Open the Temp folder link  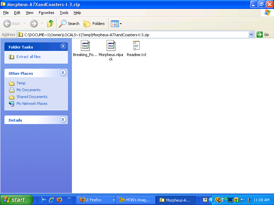click(x=21, y=83)
